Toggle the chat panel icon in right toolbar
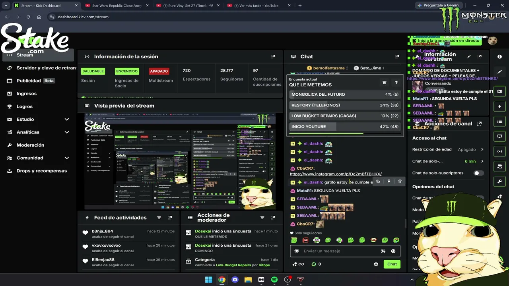Viewport: 509px width, 286px height. [x=499, y=136]
